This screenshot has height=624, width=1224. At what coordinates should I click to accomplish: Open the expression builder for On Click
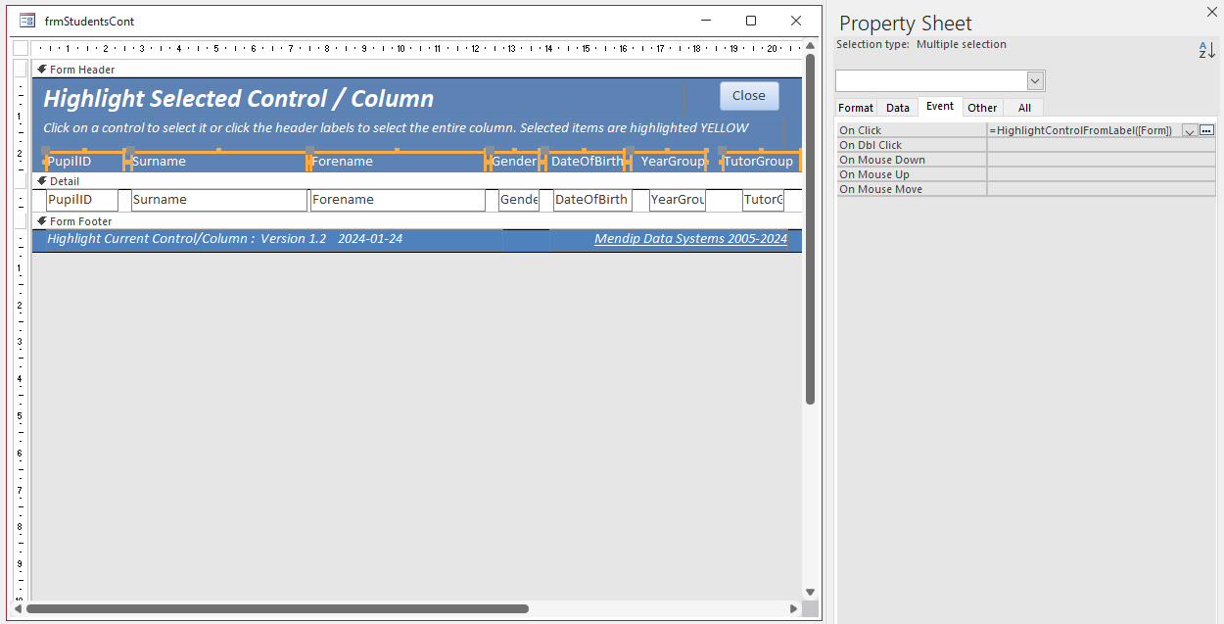(1206, 130)
